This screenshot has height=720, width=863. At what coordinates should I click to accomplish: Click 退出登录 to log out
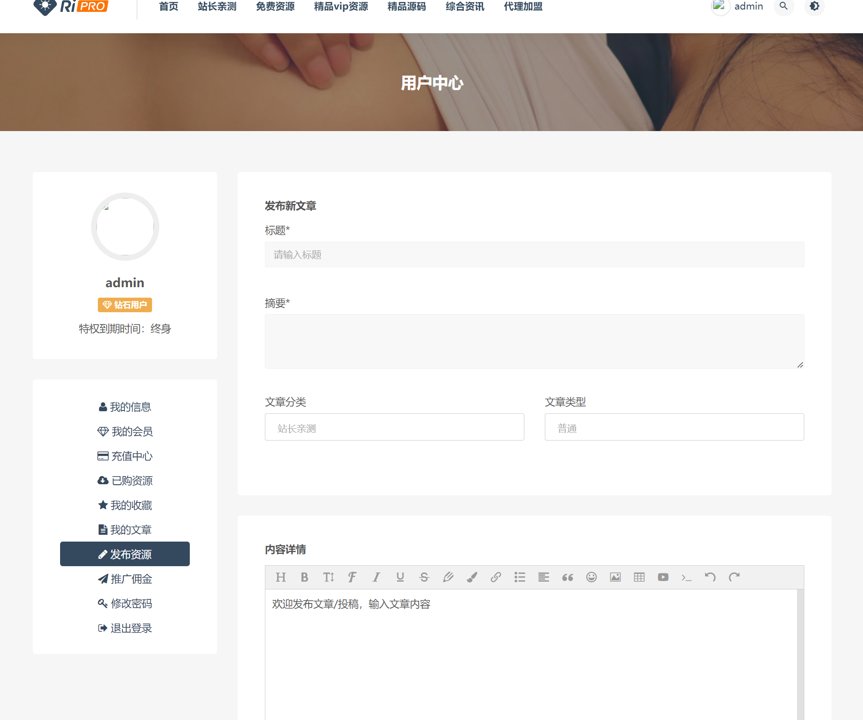click(125, 628)
